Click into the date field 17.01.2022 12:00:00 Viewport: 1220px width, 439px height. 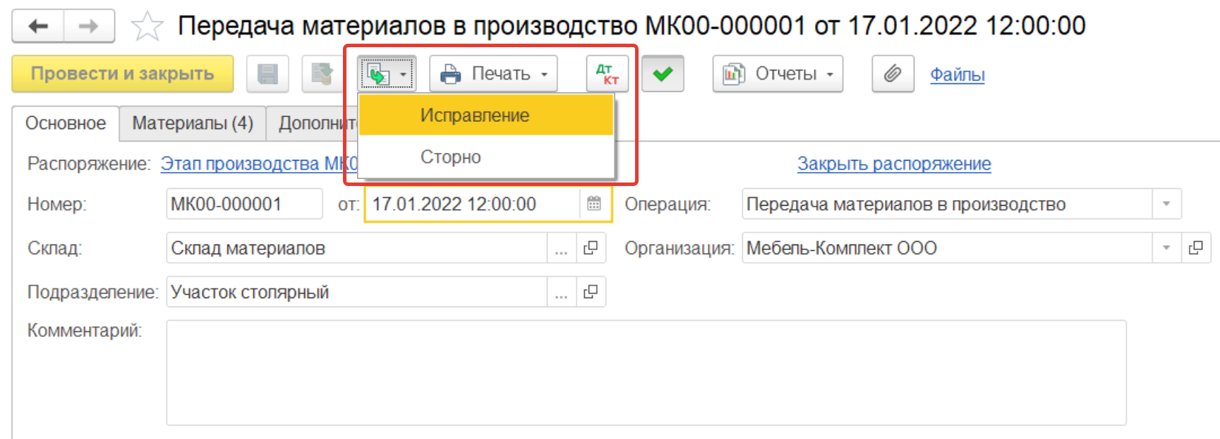(x=473, y=204)
